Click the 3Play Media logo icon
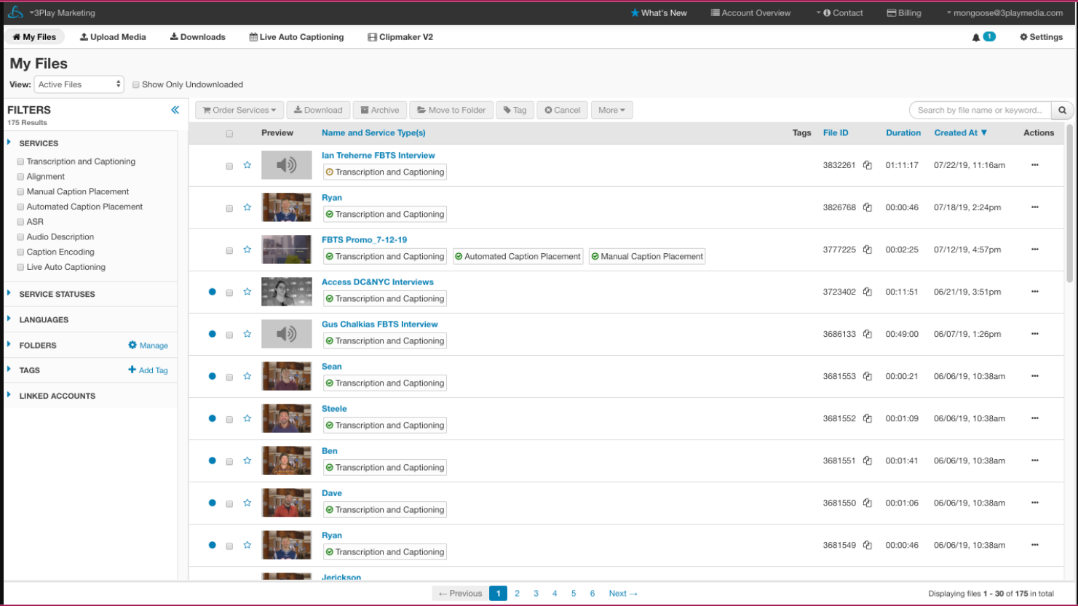The width and height of the screenshot is (1078, 606). pos(15,12)
